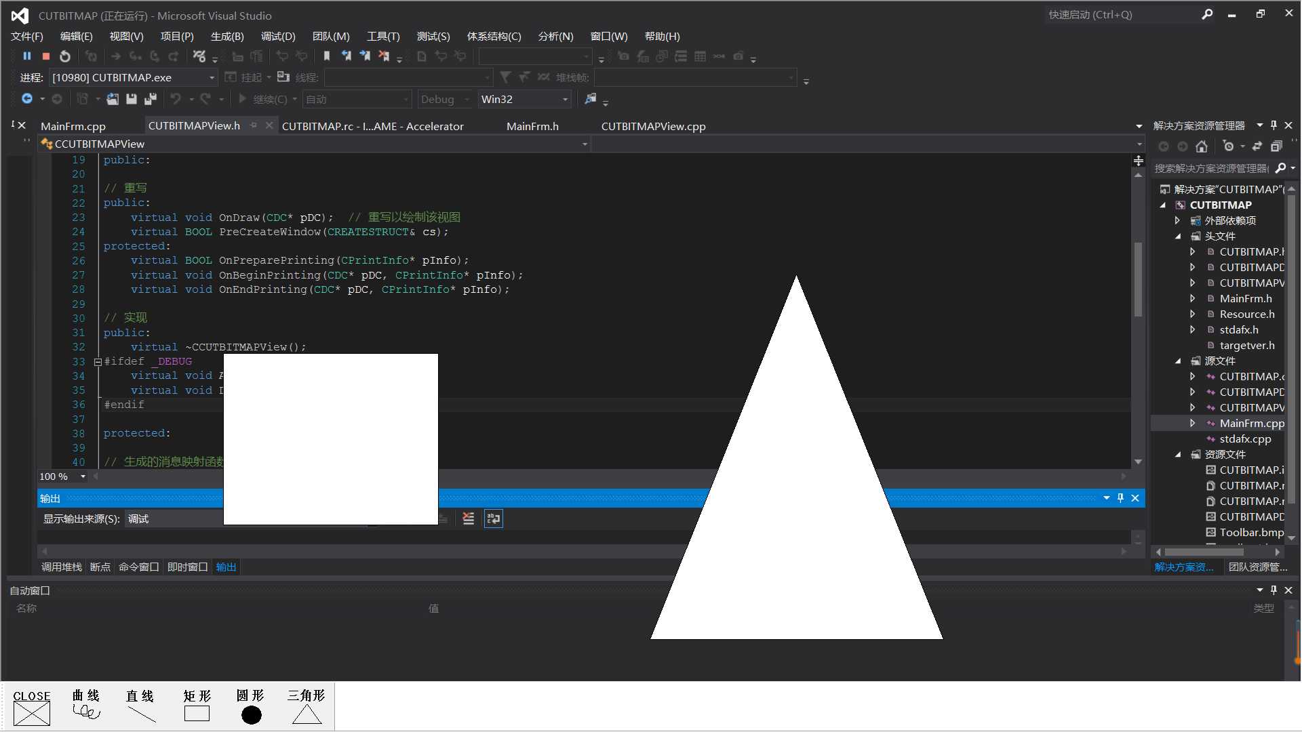1302x732 pixels.
Task: Switch to the 断点 breakpoints tab
Action: tap(100, 567)
